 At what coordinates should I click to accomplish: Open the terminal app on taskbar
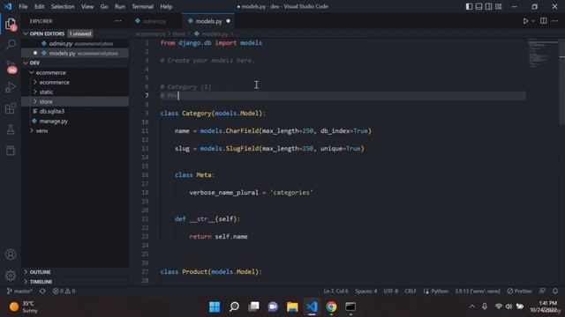point(350,307)
